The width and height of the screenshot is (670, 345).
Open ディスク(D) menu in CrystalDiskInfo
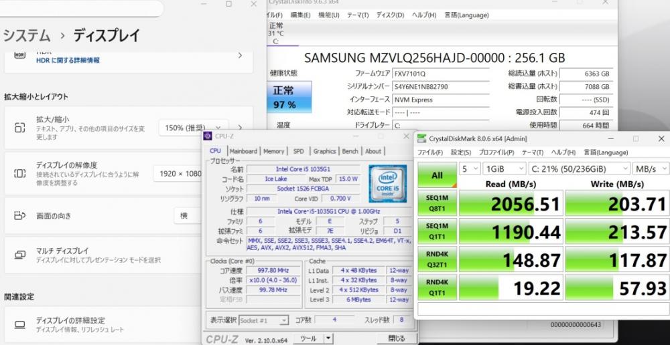[390, 15]
